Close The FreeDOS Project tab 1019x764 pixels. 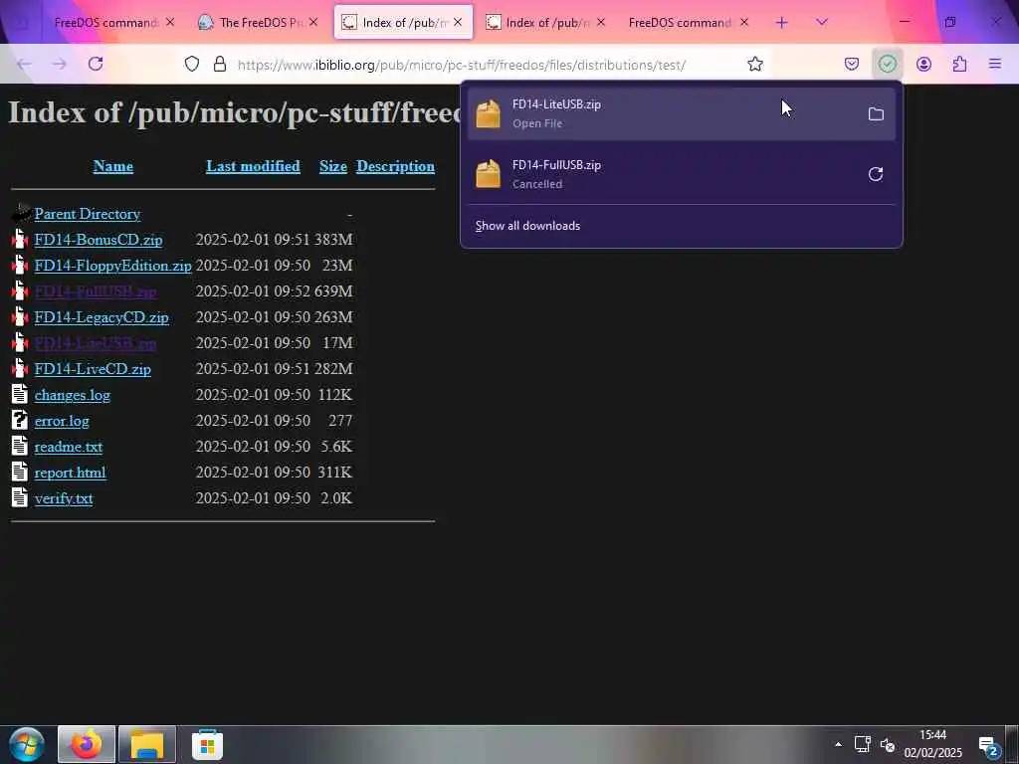click(313, 22)
